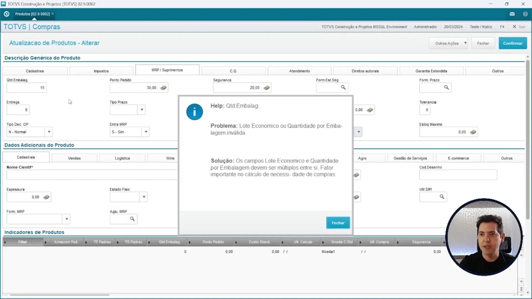Open the Estado Fisic dropdown
This screenshot has height=299, width=532.
pyautogui.click(x=144, y=197)
